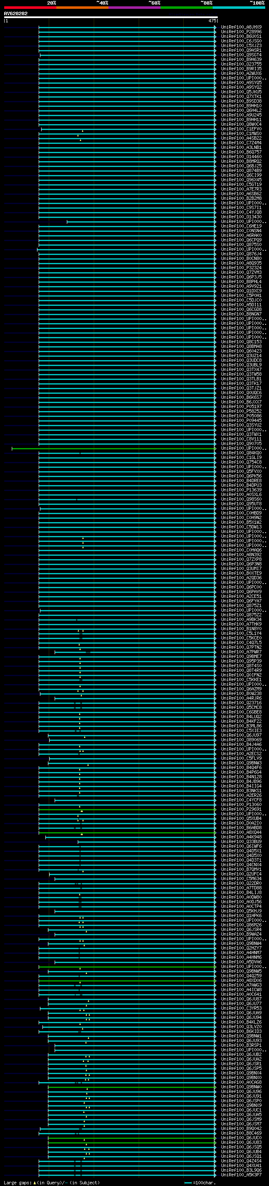Click the cyan =100char scale legend line

coord(187,1183)
